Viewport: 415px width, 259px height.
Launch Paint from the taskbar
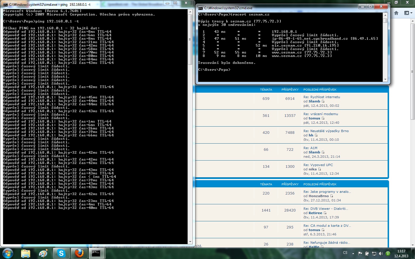tap(43, 253)
